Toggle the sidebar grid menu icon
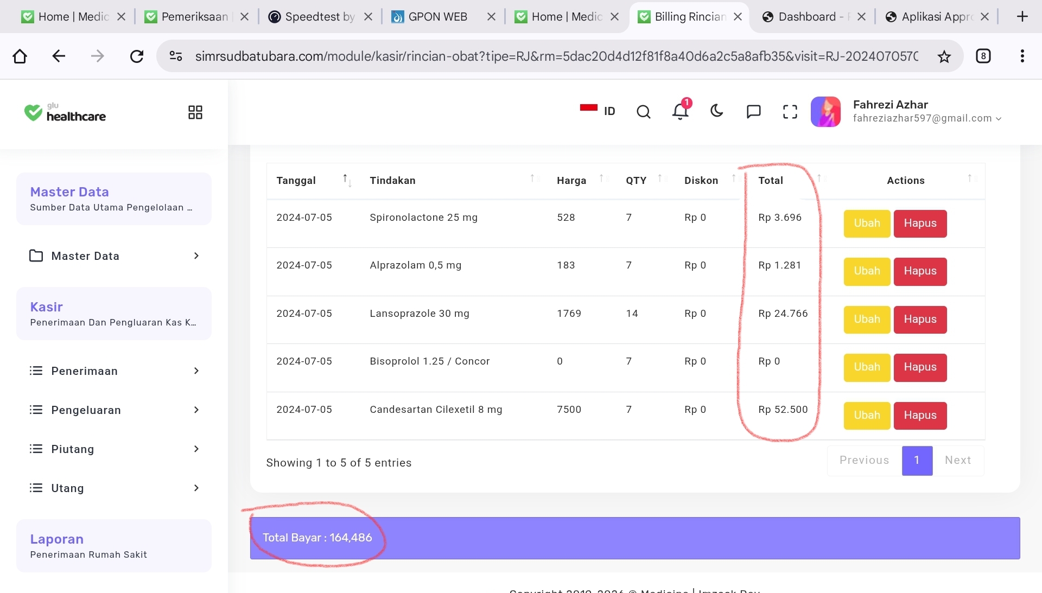 tap(195, 112)
